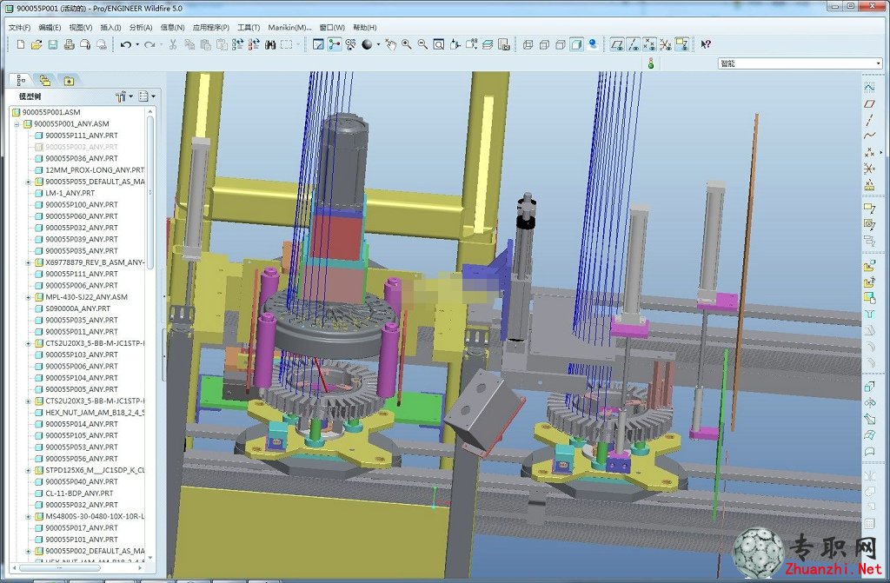Click the traffic light regeneration status icon

(x=651, y=63)
